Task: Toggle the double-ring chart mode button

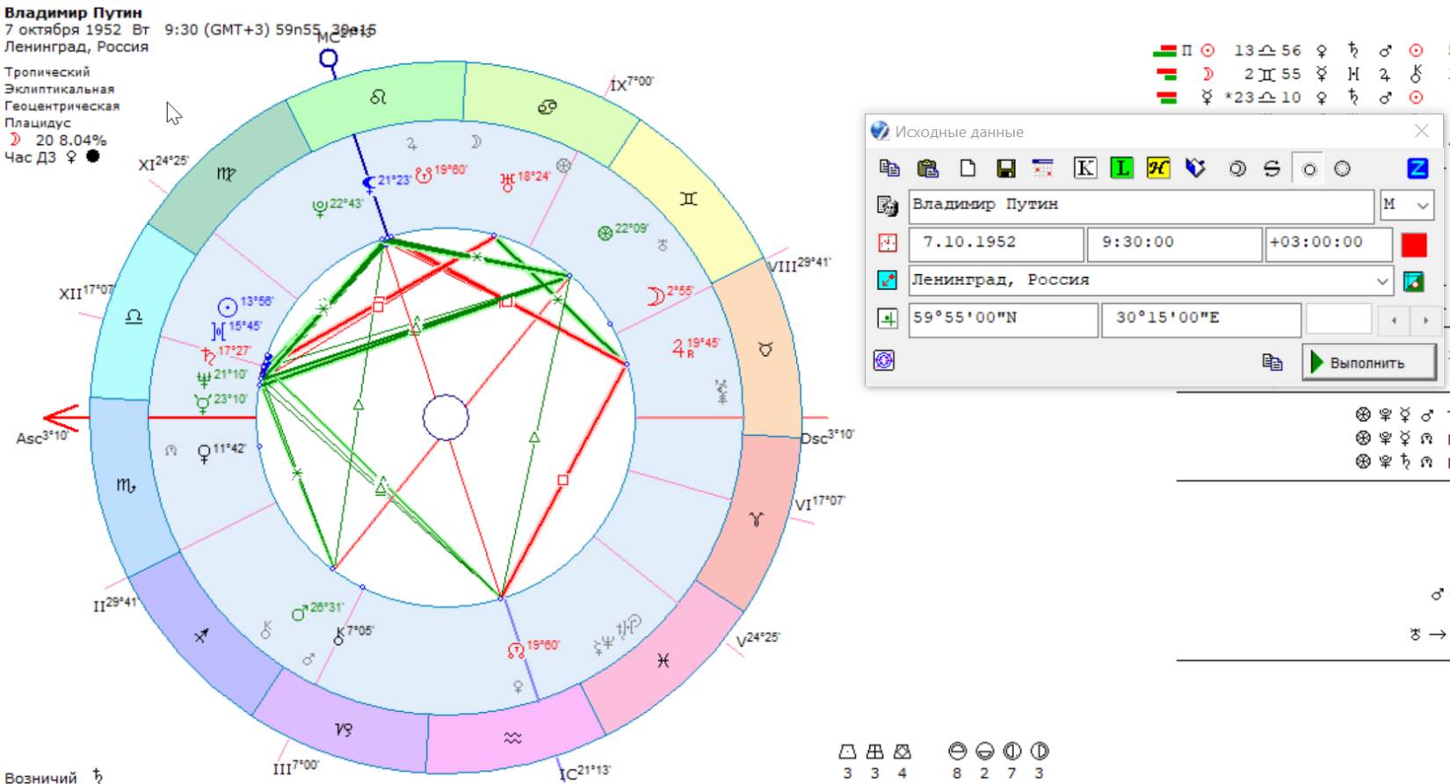Action: 1237,169
